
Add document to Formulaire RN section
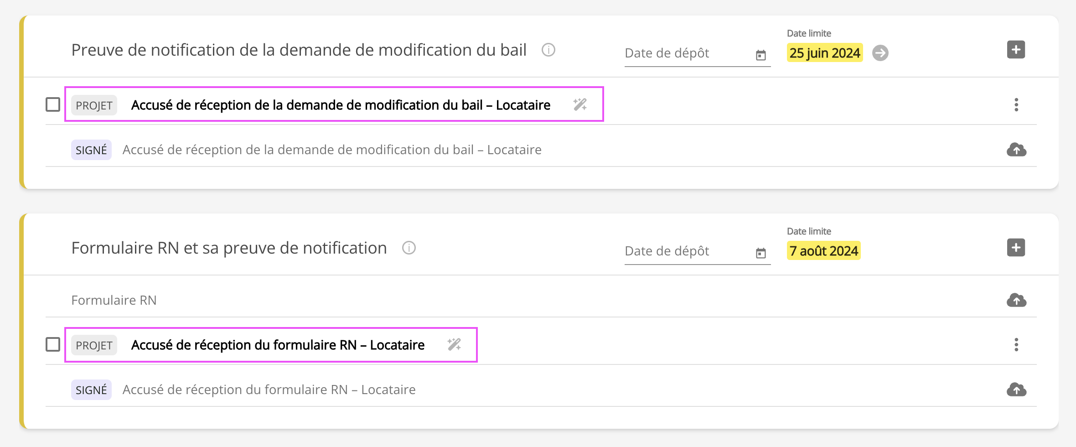coord(1016,248)
